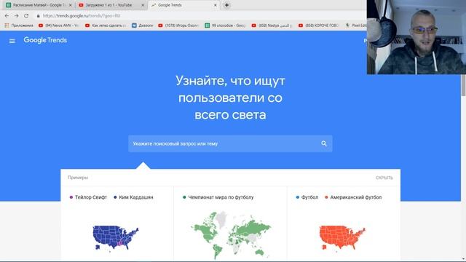The image size is (466, 262).
Task: Click the trends.google.ru URL in address bar
Action: tap(82, 16)
